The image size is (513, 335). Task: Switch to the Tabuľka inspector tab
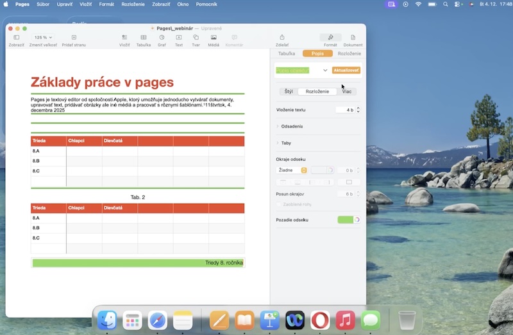[x=286, y=53]
